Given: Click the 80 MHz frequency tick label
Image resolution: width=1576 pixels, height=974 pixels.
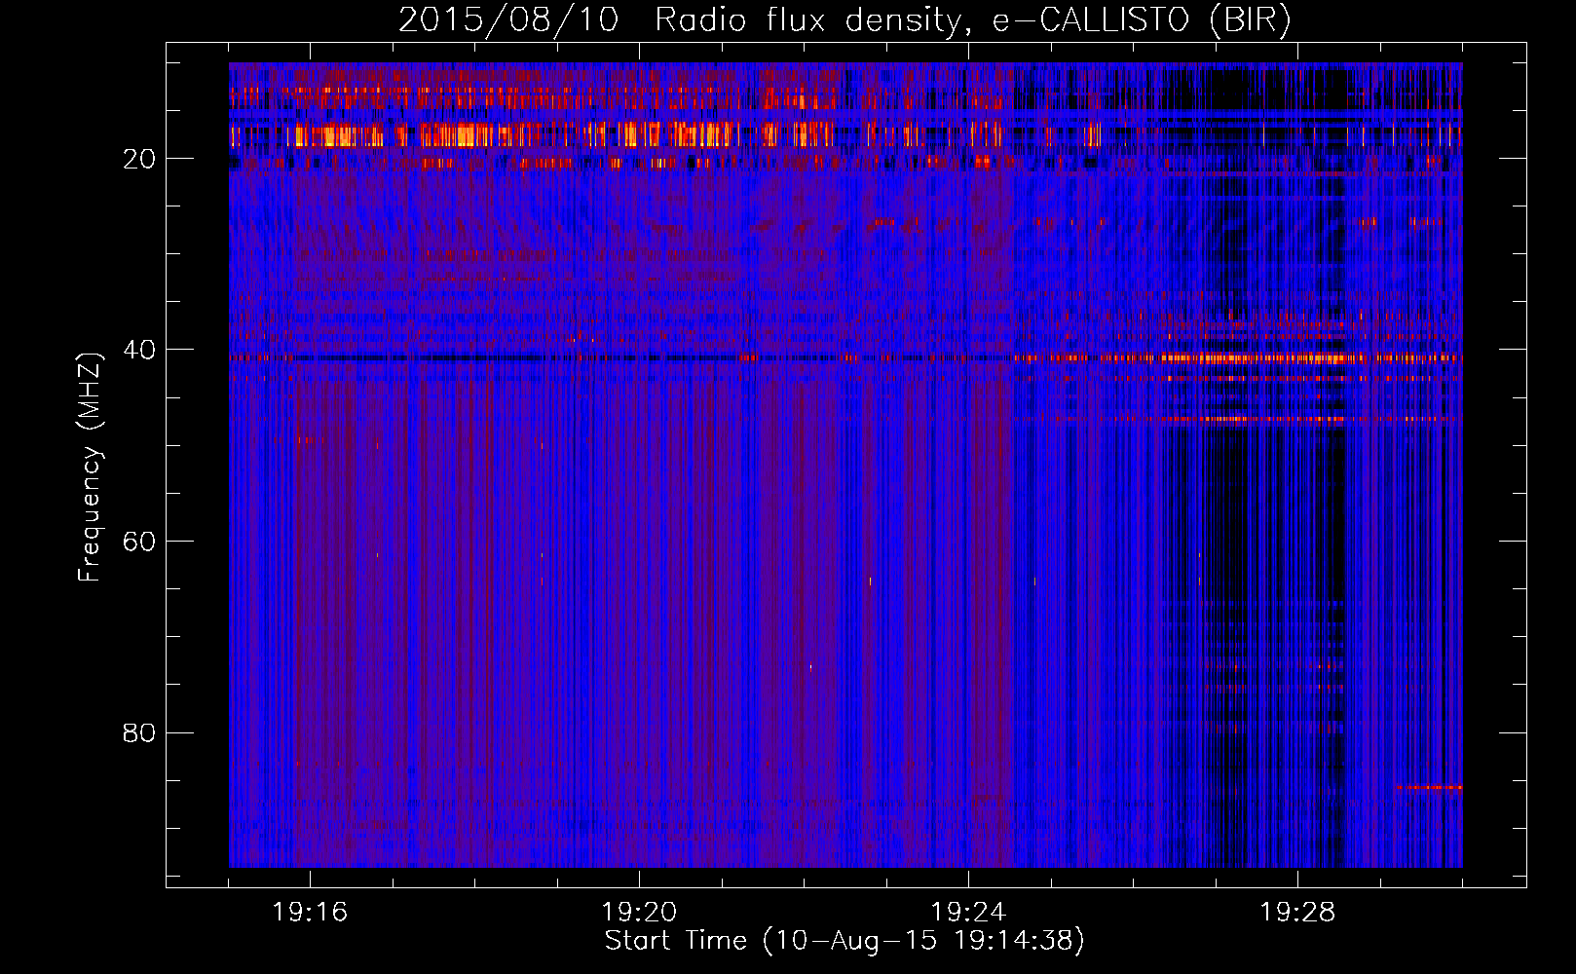Looking at the screenshot, I should (x=139, y=732).
